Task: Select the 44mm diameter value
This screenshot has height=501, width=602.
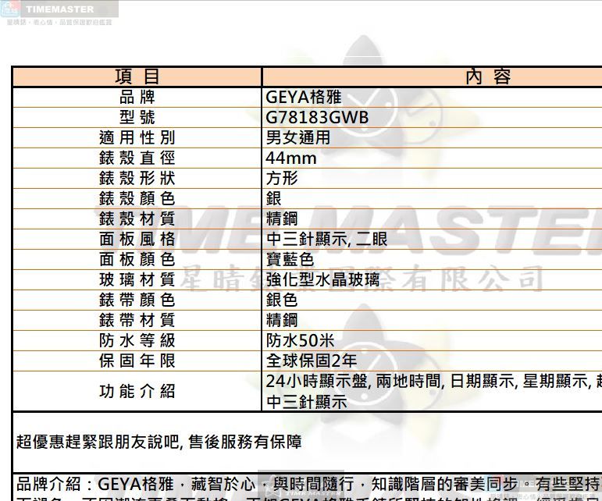Action: [291, 158]
